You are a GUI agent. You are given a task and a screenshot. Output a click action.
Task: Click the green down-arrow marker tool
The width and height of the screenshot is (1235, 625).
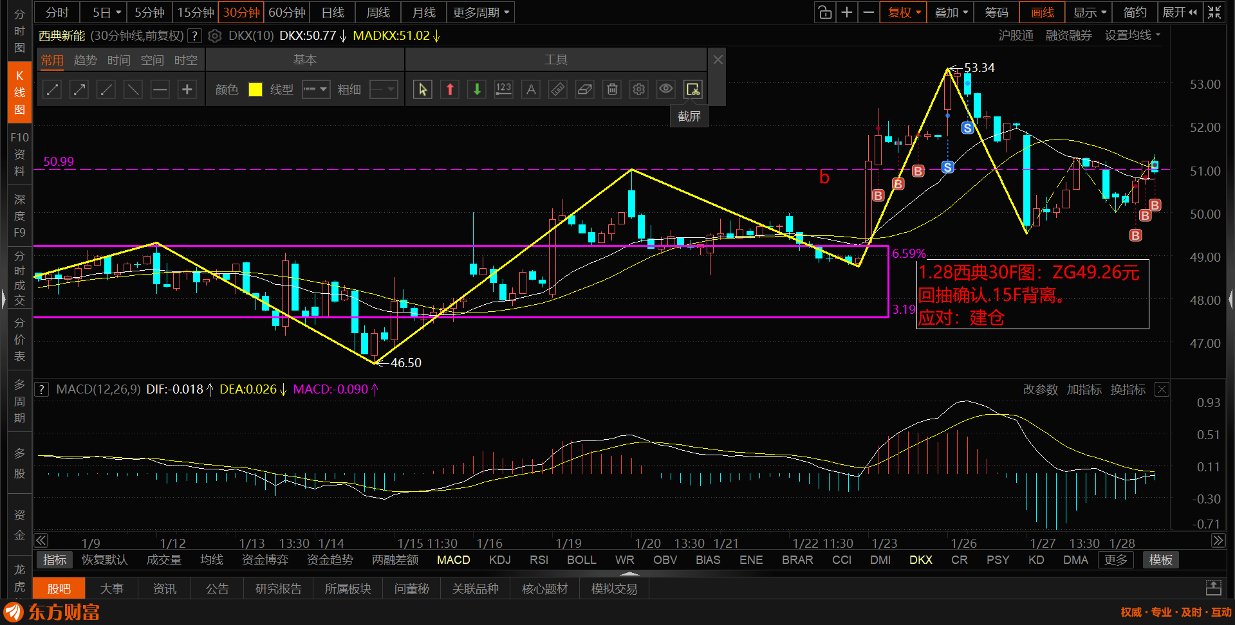click(x=477, y=89)
